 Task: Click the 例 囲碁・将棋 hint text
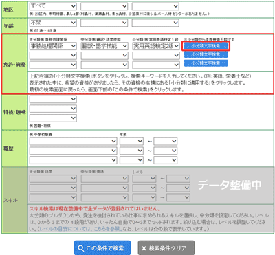[40, 126]
